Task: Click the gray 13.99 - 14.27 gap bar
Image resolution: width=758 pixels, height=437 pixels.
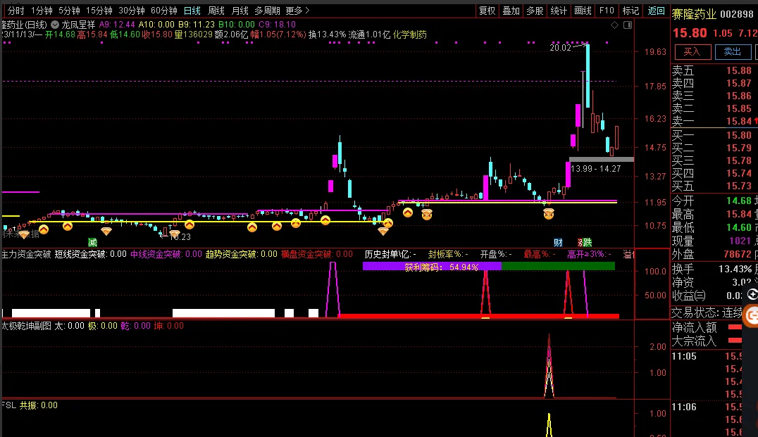Action: coord(601,160)
